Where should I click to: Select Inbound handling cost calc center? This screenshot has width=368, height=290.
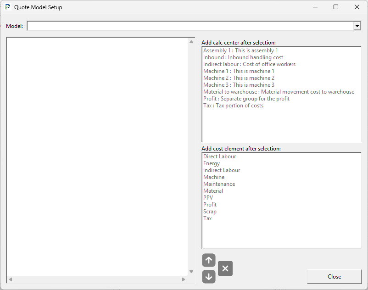(x=244, y=57)
